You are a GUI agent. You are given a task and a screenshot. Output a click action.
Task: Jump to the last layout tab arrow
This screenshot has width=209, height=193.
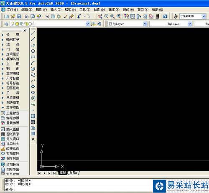coord(54,173)
